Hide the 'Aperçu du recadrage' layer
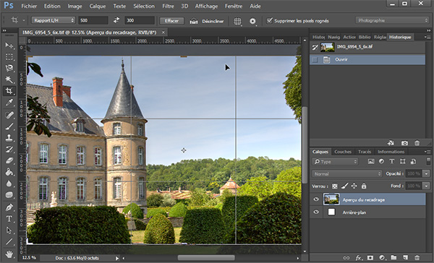Viewport: 434px width, 263px height. point(316,199)
